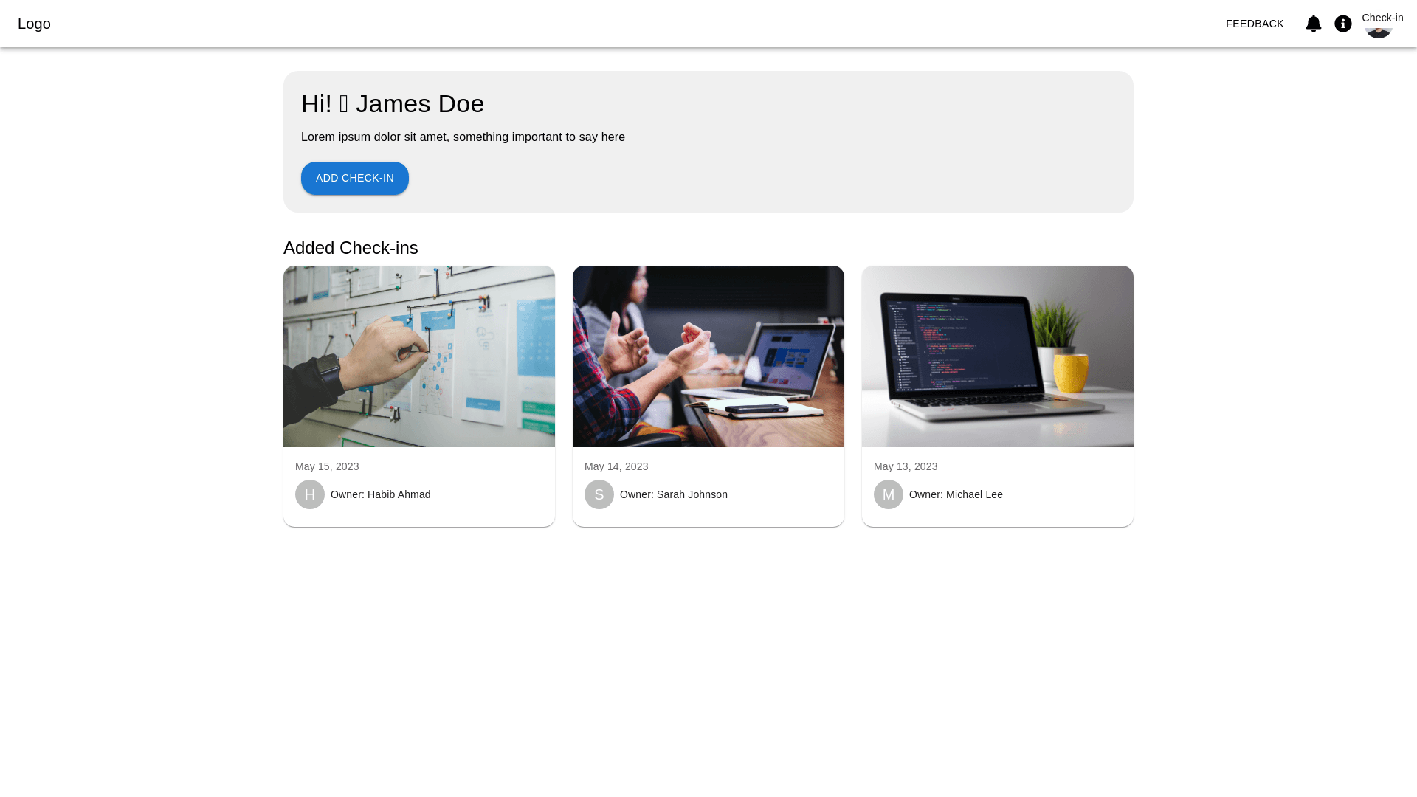Click the Added Check-ins heading
Viewport: 1417px width, 797px height.
[351, 248]
